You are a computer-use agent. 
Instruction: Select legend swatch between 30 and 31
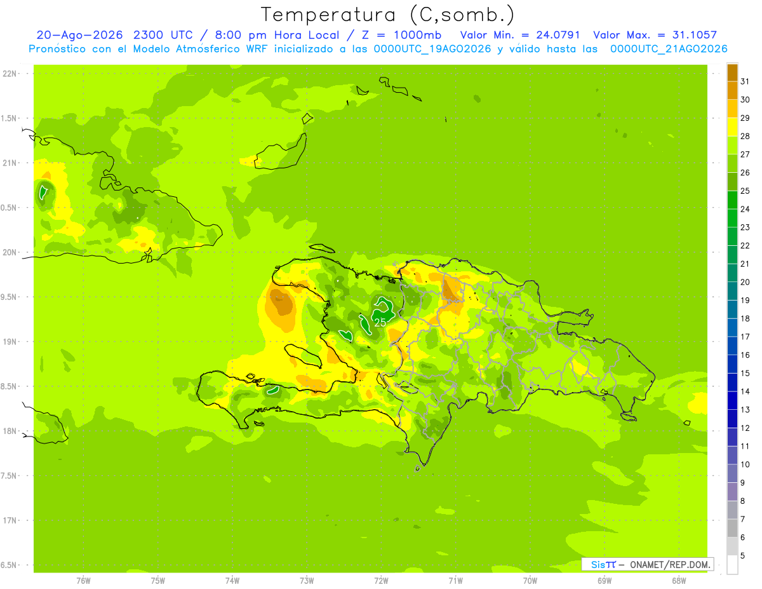tap(732, 90)
